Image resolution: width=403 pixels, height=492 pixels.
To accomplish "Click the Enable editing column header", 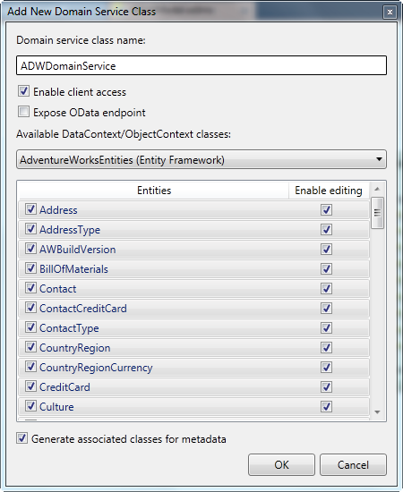I will coord(329,191).
